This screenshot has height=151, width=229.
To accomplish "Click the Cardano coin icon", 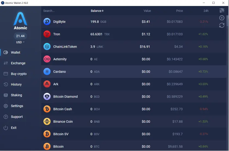I will click(x=47, y=72).
